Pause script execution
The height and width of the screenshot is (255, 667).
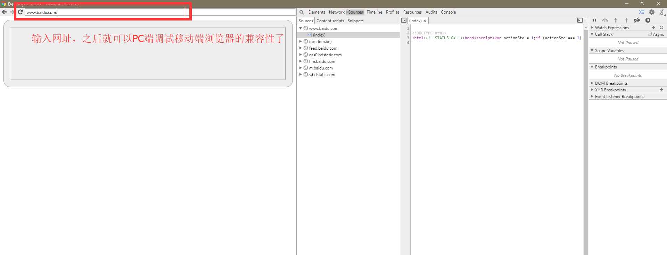[x=594, y=20]
